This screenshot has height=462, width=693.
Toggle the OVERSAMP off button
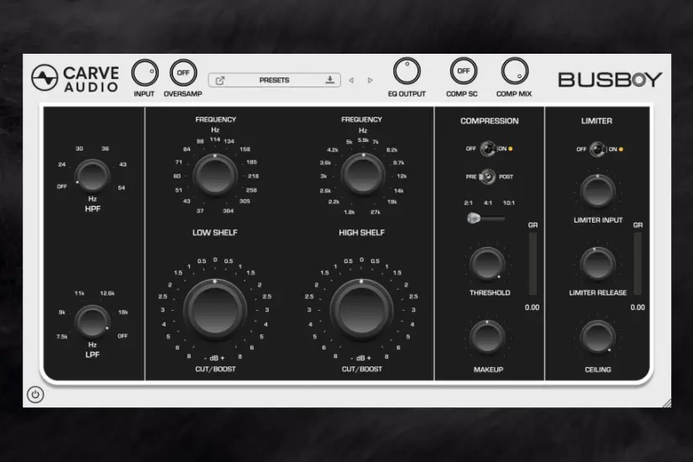182,73
